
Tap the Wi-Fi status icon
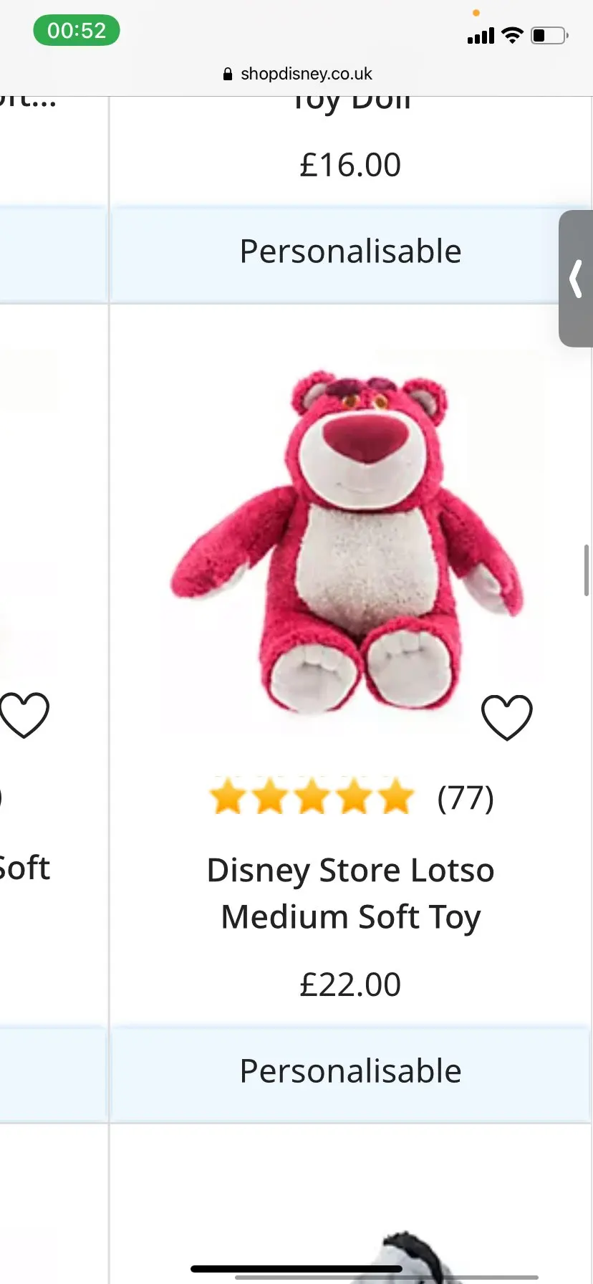click(x=512, y=35)
